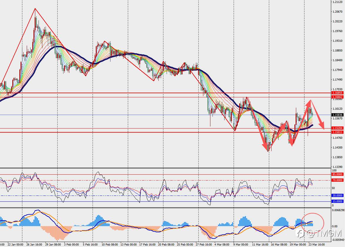Click the red 1.16662 price level label
Image resolution: width=345 pixels, height=247 pixels.
(x=338, y=97)
